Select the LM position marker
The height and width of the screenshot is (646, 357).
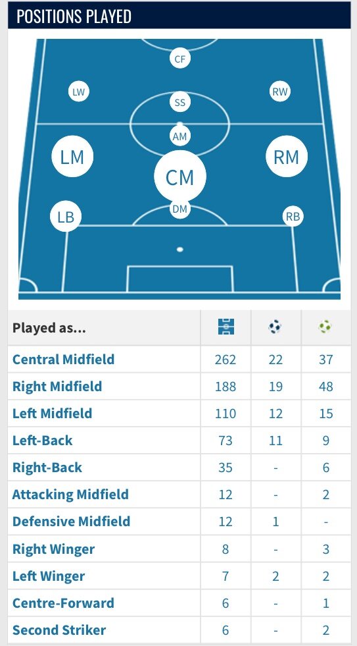coord(72,157)
